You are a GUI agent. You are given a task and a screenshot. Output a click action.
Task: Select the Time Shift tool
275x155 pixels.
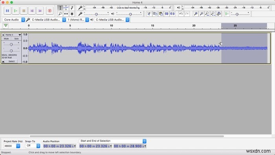click(x=66, y=14)
